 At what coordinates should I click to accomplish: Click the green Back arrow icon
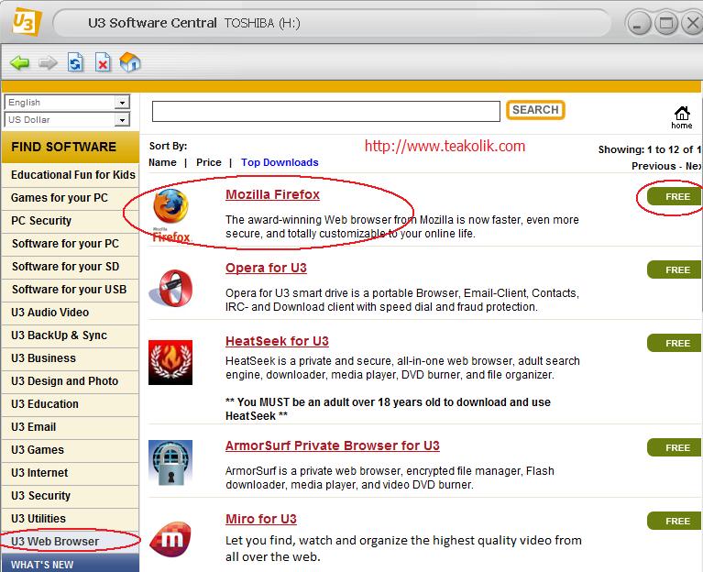coord(19,62)
